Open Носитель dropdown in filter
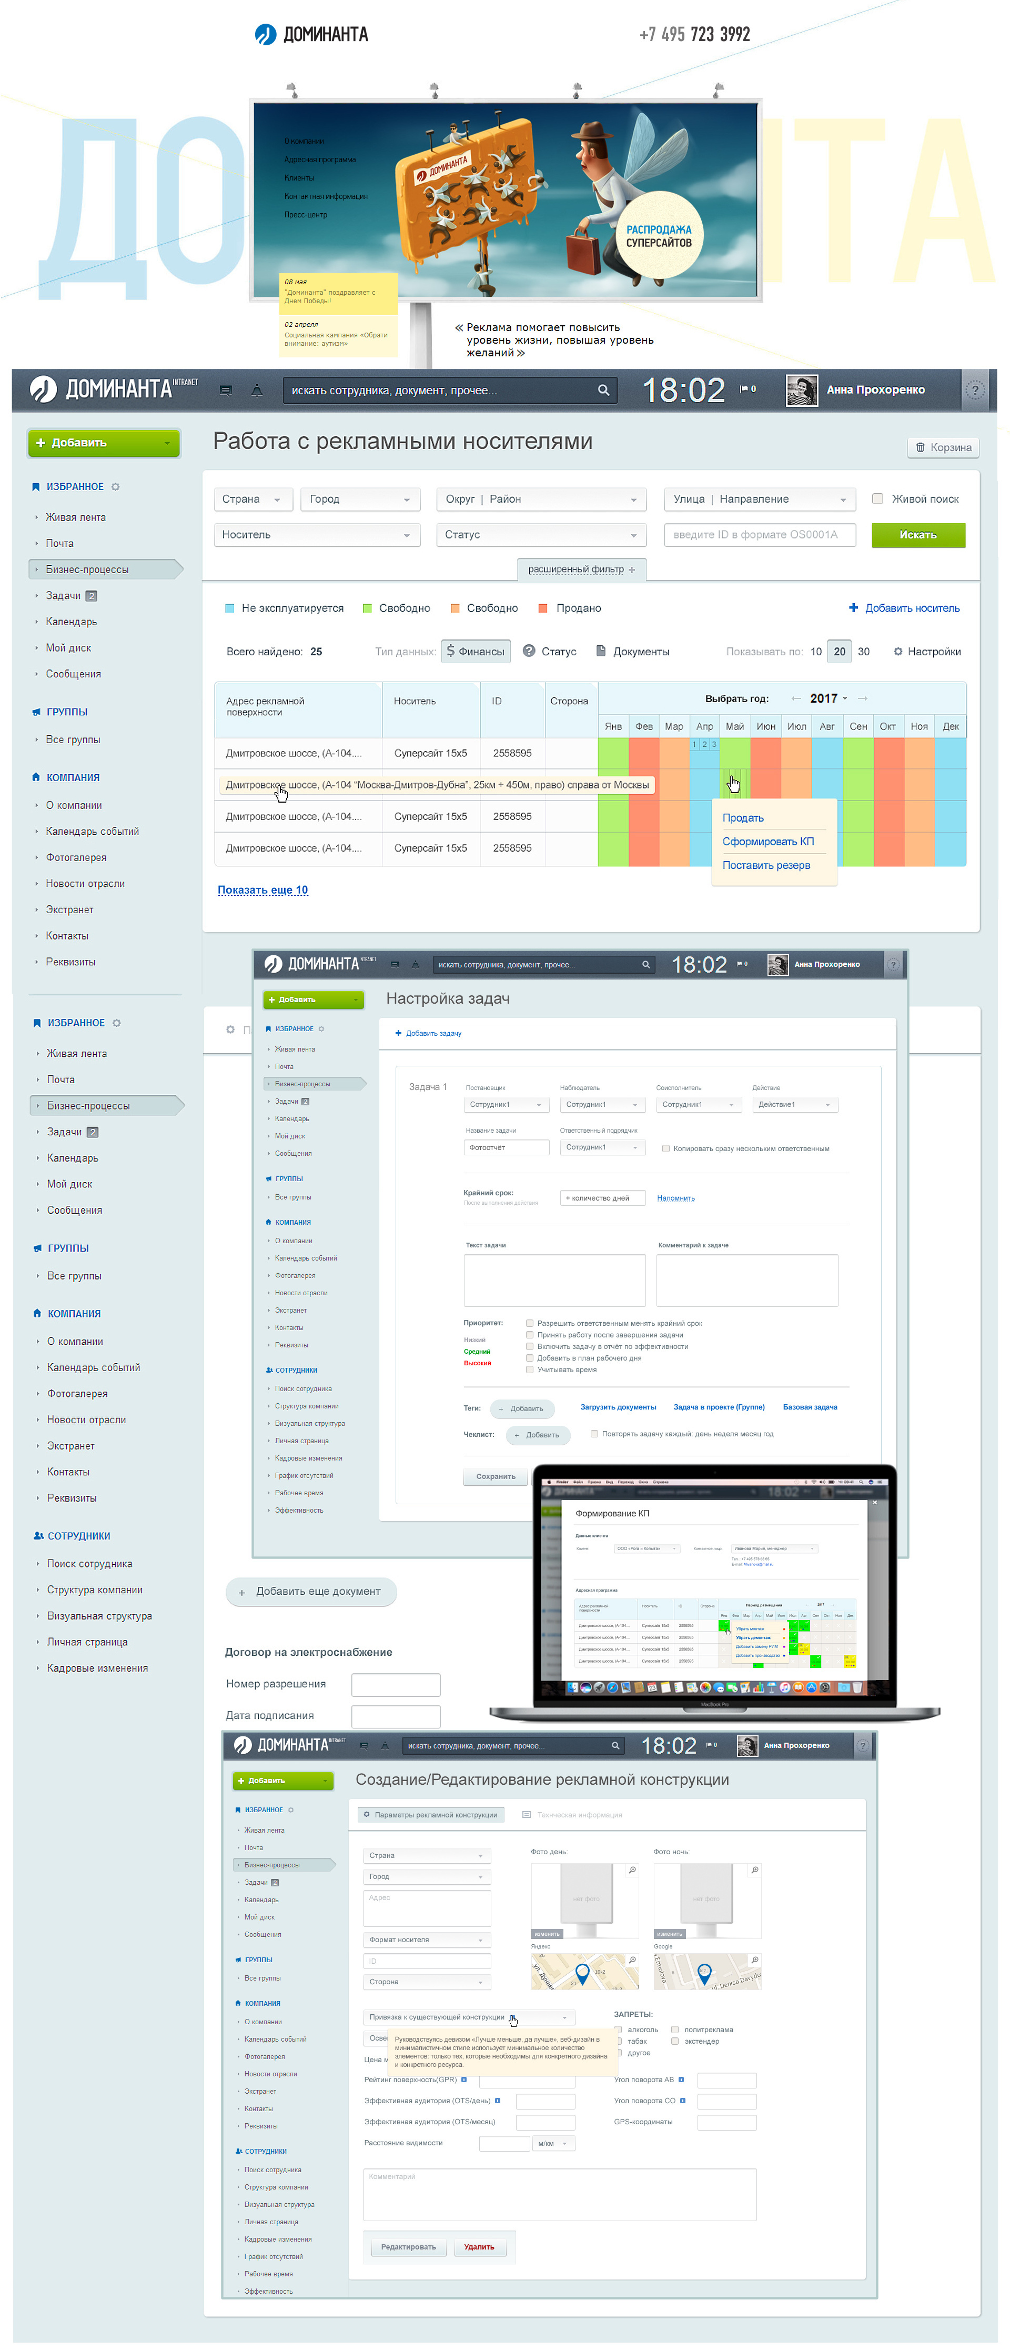This screenshot has width=1010, height=2349. [x=316, y=535]
